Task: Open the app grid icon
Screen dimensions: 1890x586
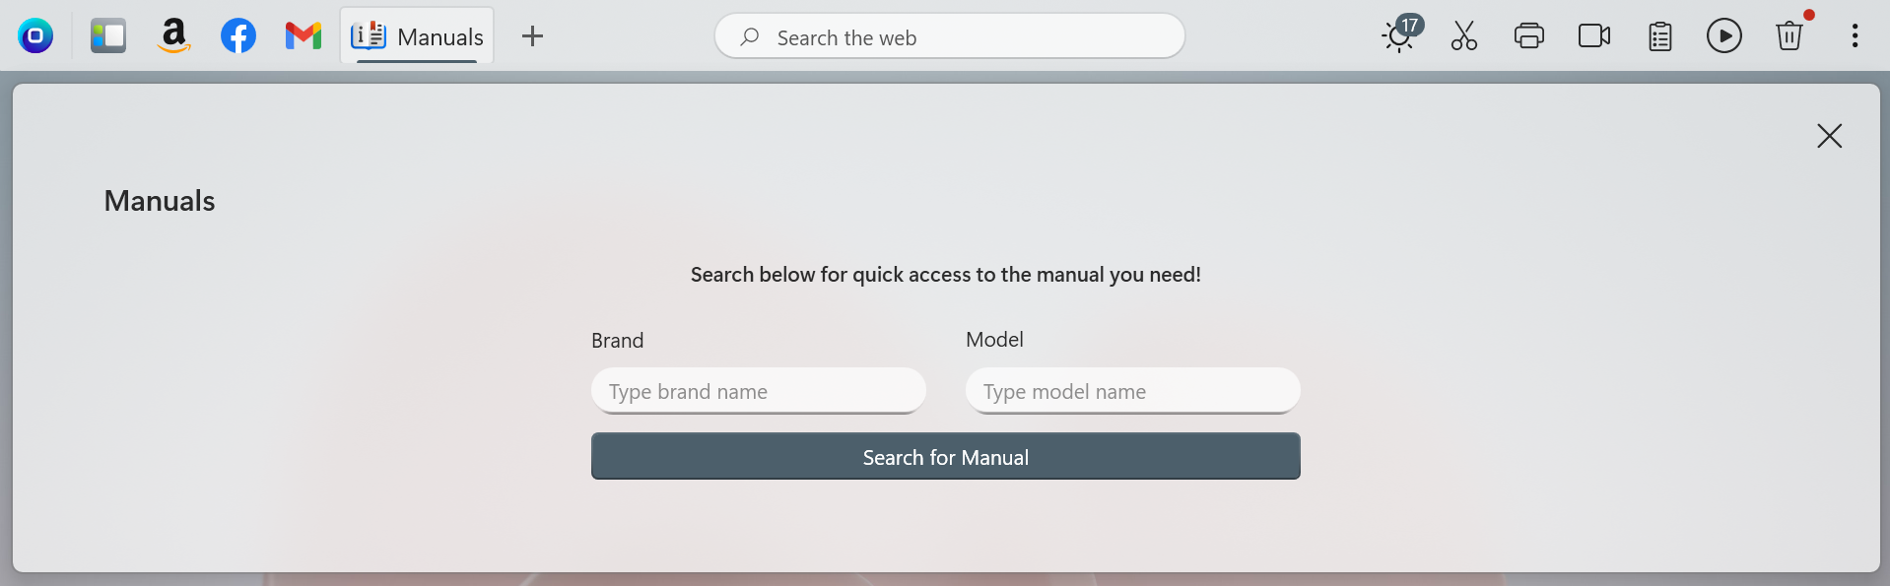Action: point(108,35)
